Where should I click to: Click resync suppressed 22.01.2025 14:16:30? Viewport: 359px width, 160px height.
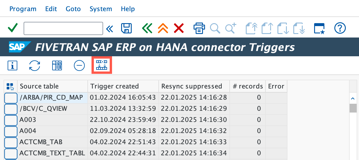click(194, 120)
